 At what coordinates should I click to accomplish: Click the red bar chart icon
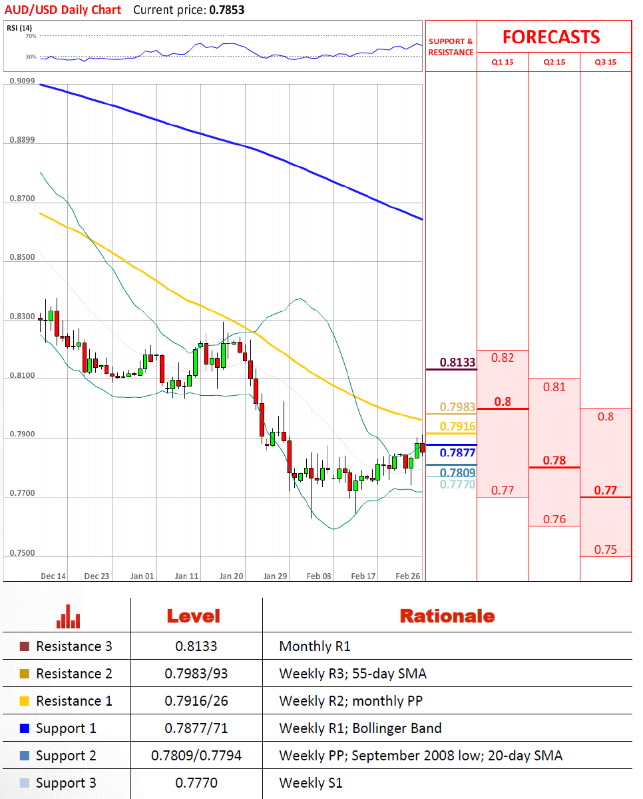(x=68, y=616)
